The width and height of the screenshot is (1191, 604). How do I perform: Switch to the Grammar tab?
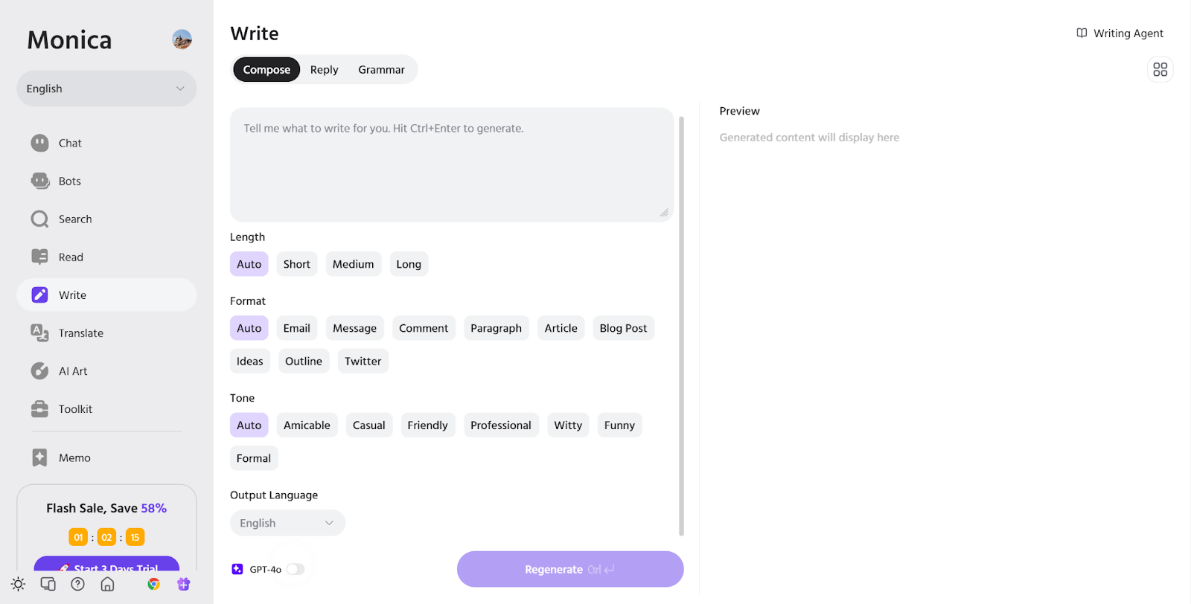coord(380,69)
